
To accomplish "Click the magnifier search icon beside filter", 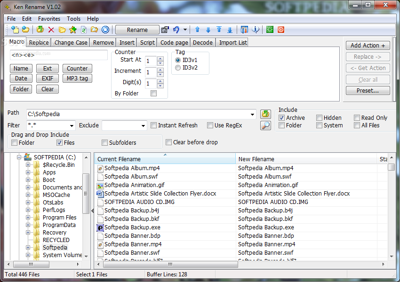I will (265, 125).
